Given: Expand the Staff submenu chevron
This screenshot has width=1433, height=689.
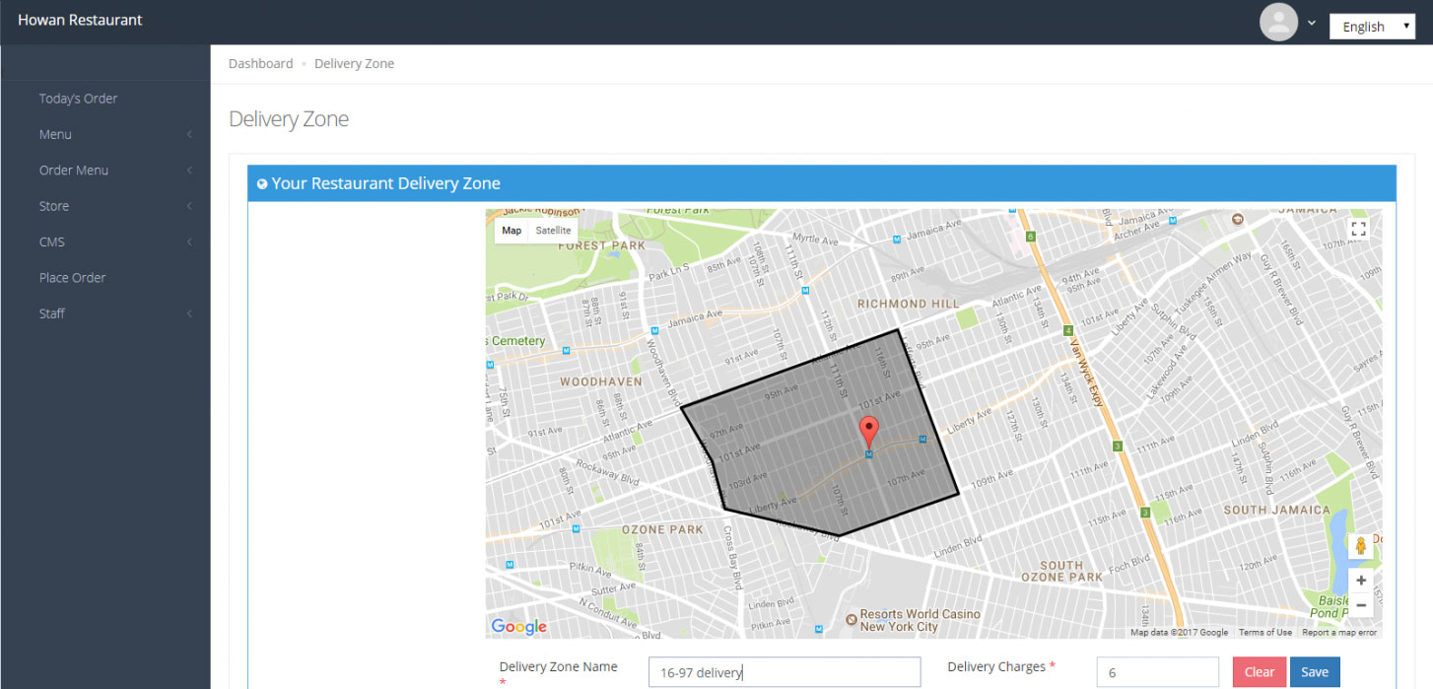Looking at the screenshot, I should pos(189,313).
